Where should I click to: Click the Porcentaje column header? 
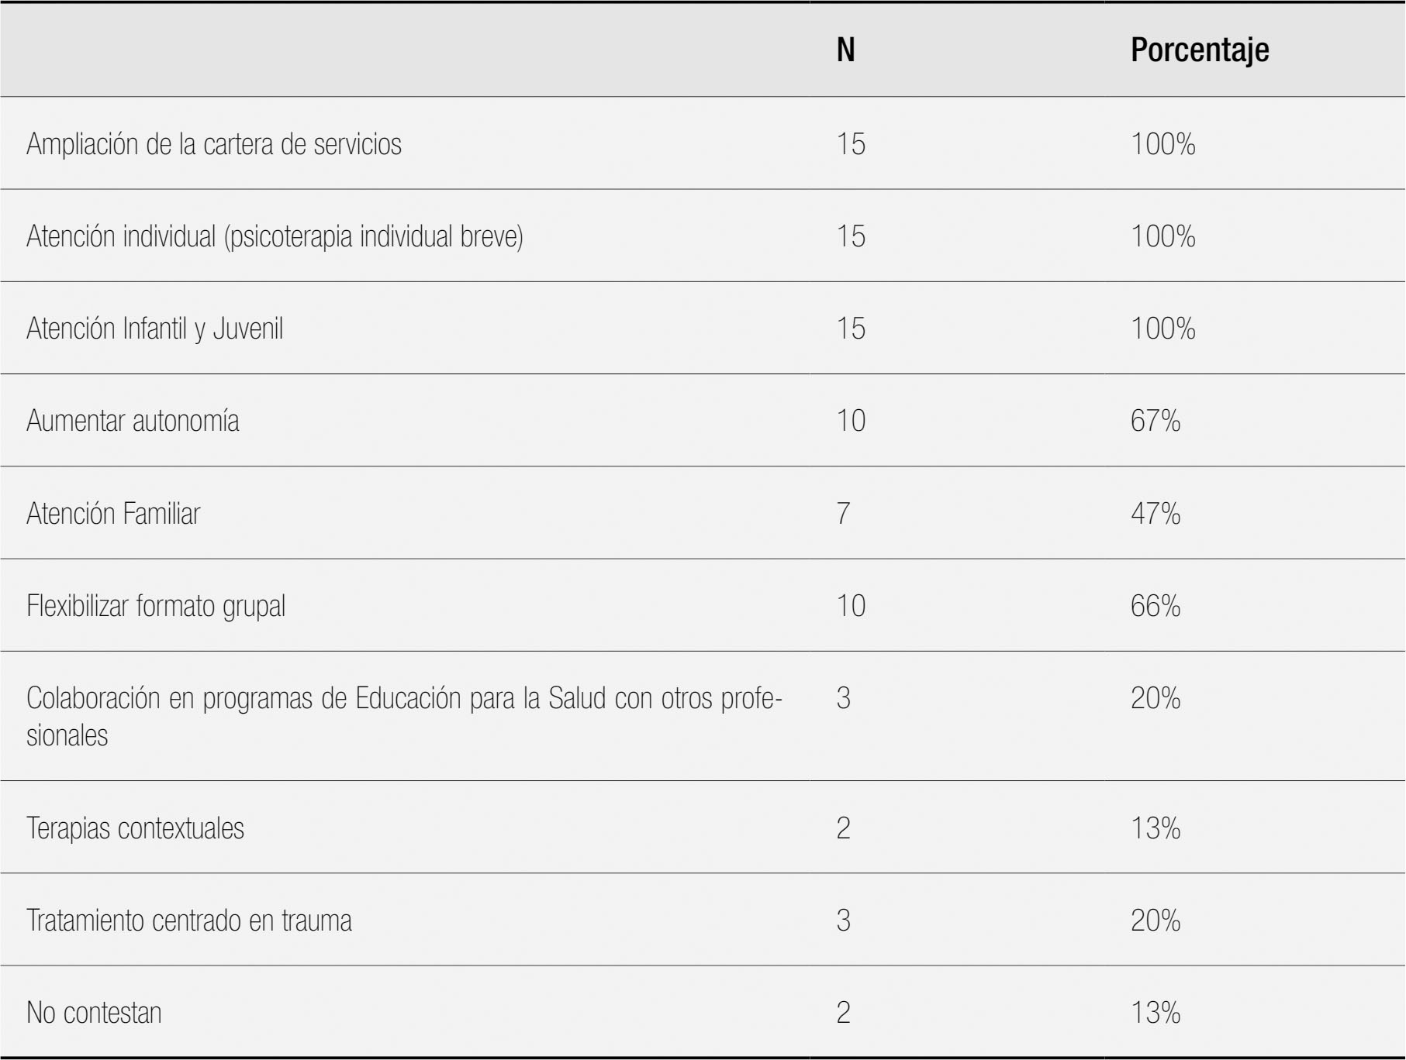pyautogui.click(x=1199, y=50)
